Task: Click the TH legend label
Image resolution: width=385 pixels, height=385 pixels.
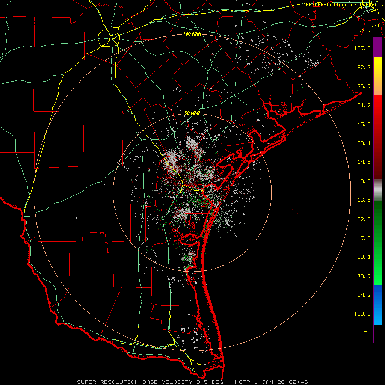Action: [x=367, y=333]
